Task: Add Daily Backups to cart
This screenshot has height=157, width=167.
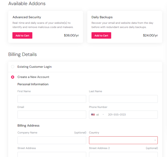Action: click(x=101, y=35)
